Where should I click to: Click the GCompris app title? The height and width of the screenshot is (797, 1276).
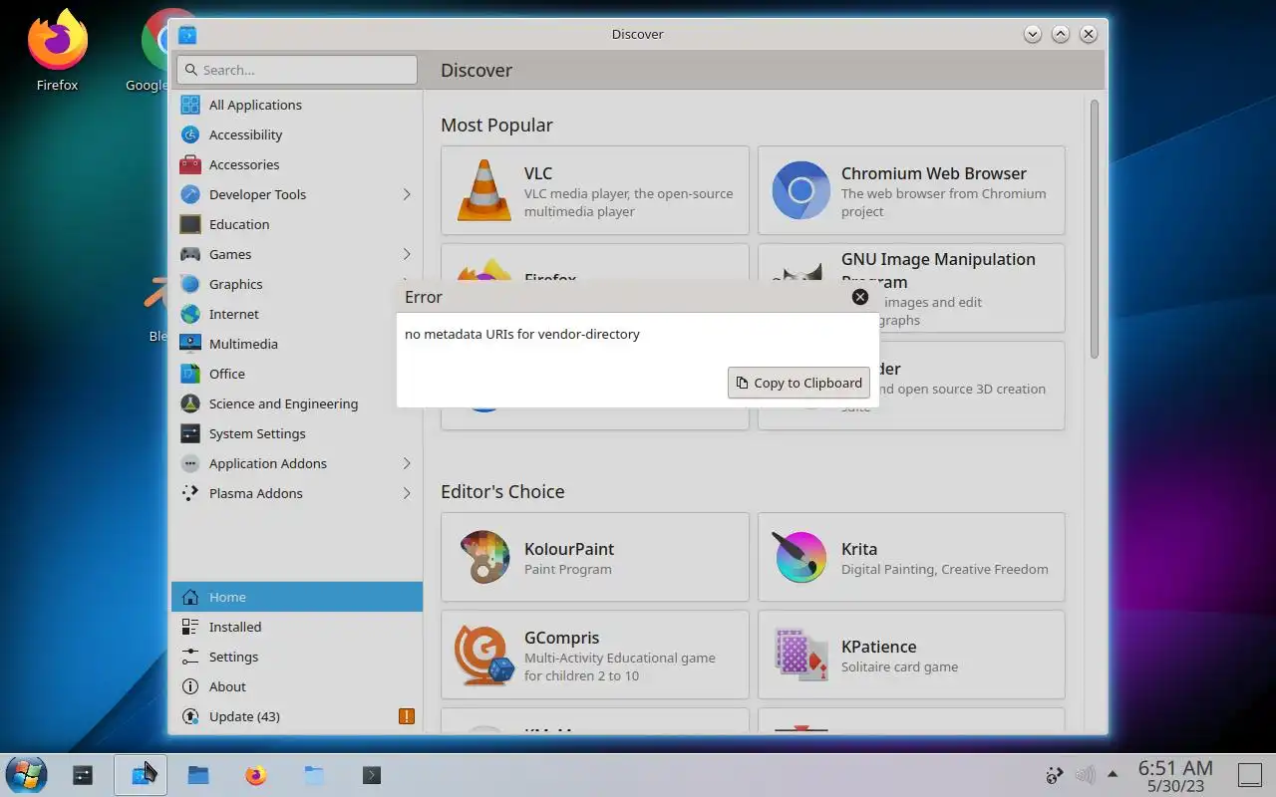pyautogui.click(x=562, y=638)
